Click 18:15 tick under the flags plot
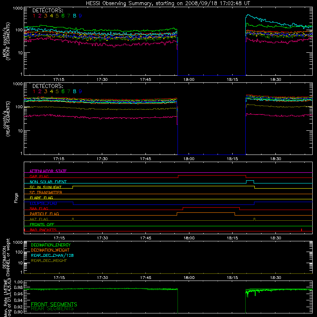Viewport: 317px width, 317px height. tap(232, 238)
